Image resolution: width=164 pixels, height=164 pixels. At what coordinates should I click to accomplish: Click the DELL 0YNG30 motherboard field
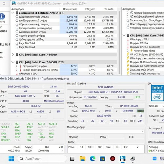tap(106, 87)
